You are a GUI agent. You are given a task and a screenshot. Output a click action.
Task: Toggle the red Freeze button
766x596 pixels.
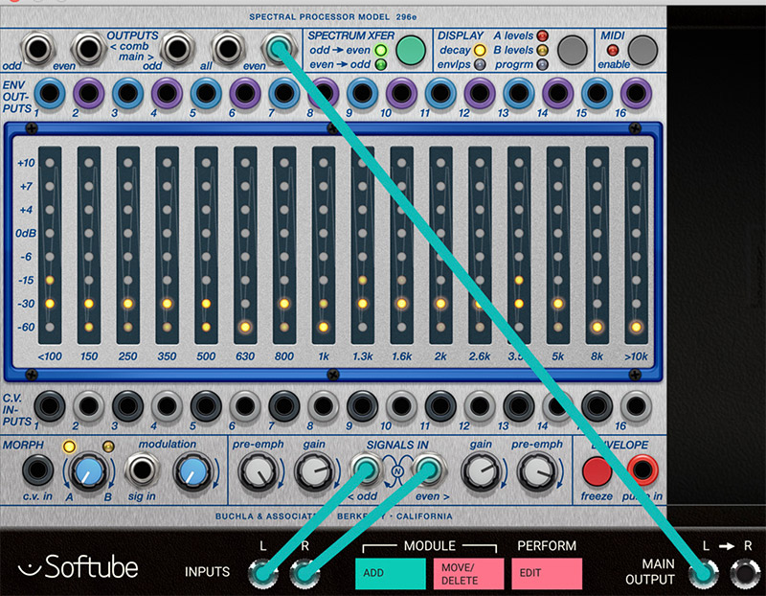[x=597, y=470]
